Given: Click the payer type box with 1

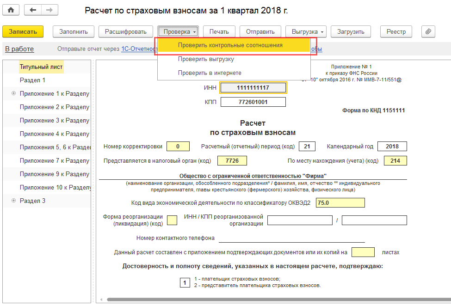Looking at the screenshot, I should coord(185,283).
